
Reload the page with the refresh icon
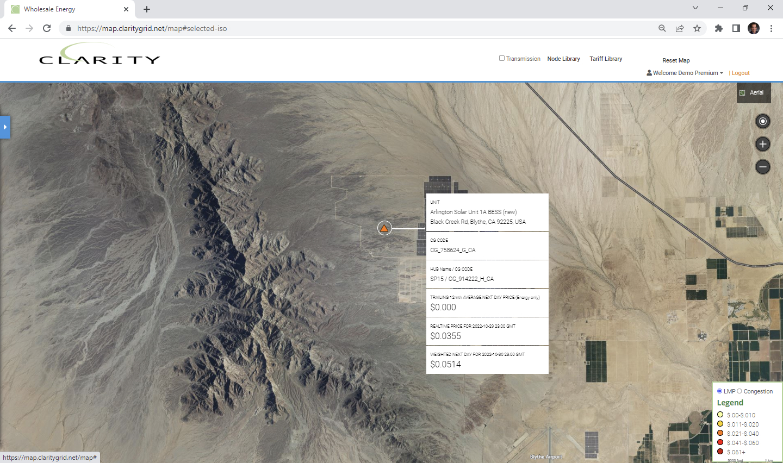tap(47, 28)
